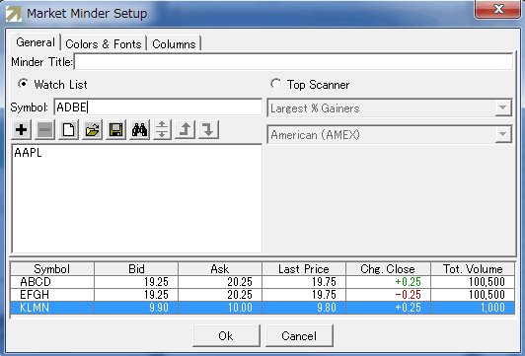Move symbol down with the arrow icon
Screen dimensions: 525x356
coord(209,130)
